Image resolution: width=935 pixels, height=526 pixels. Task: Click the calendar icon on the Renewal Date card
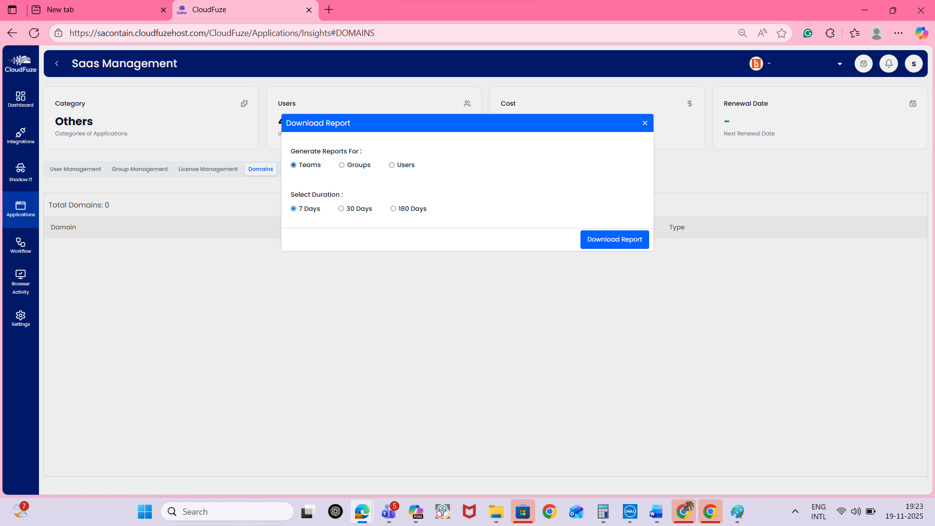[x=913, y=103]
